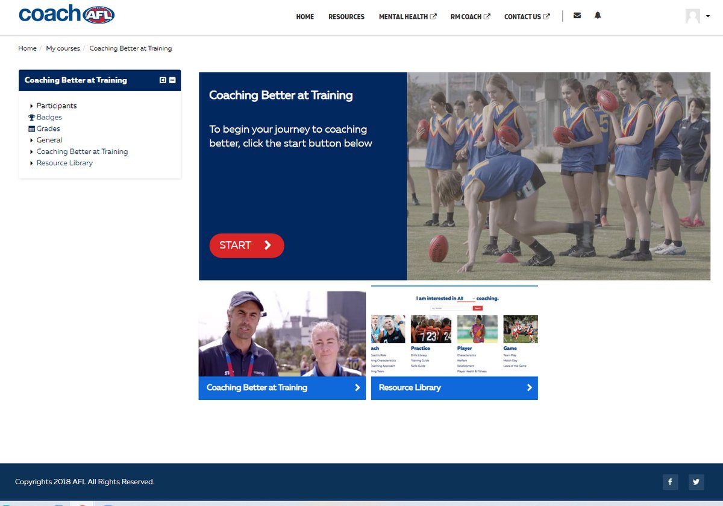Click Coaching Better at Training breadcrumb
This screenshot has width=723, height=506.
(x=131, y=48)
